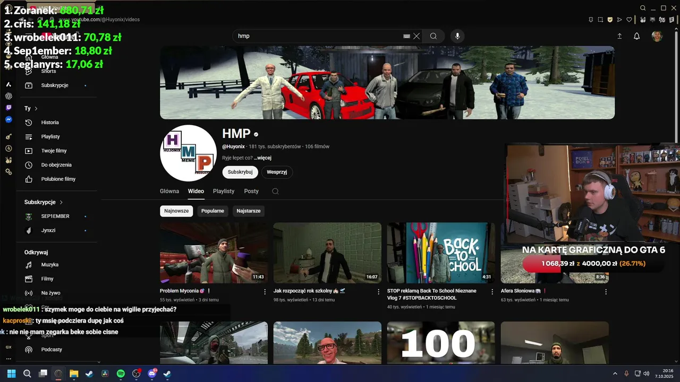Switch to the Wideo channel tab
Screen dimensions: 680x382
196,191
